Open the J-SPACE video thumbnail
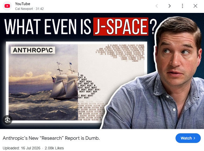Viewport: 204px width, 151px height. [x=102, y=71]
